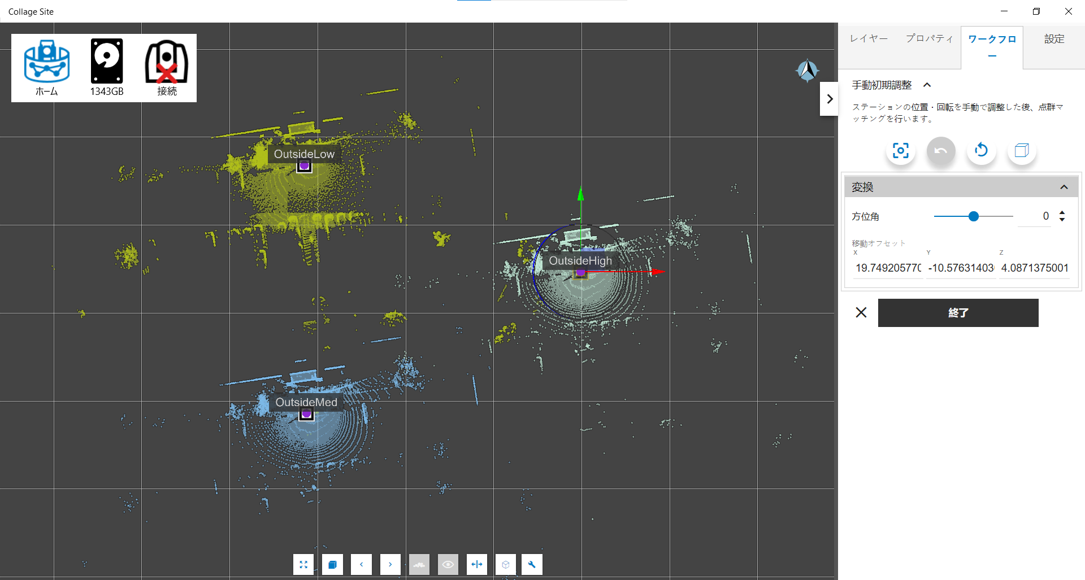Viewport: 1085px width, 580px height.
Task: Click the X cancel button beside 終了
Action: [x=861, y=312]
